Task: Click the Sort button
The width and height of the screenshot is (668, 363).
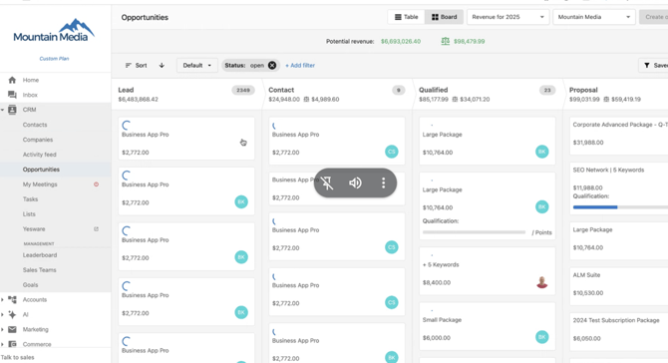Action: (x=137, y=65)
